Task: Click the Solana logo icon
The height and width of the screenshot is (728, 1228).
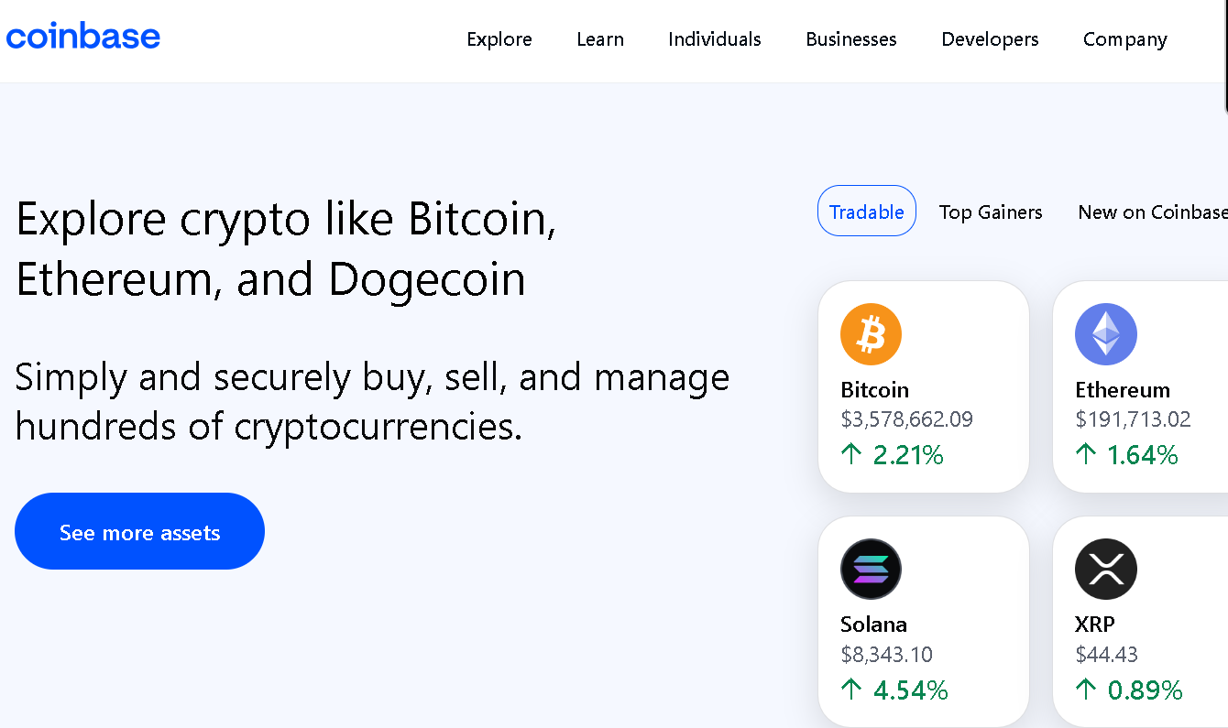Action: point(871,569)
